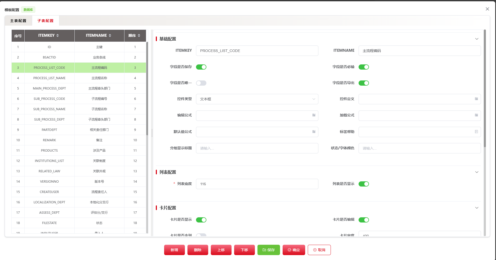Click the 新增 button

pos(174,250)
